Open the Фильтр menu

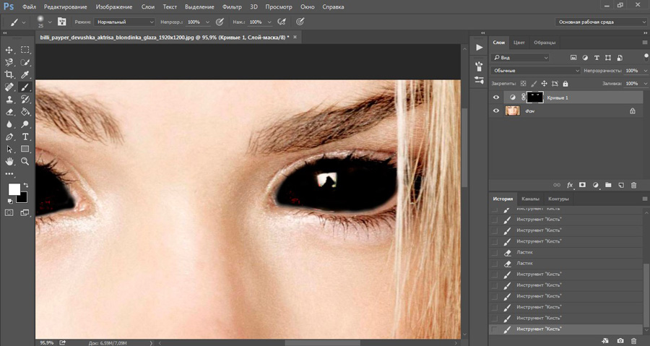pos(232,7)
